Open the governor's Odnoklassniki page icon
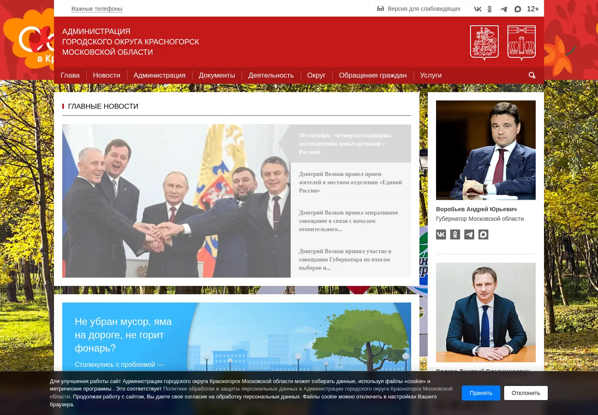 (455, 234)
